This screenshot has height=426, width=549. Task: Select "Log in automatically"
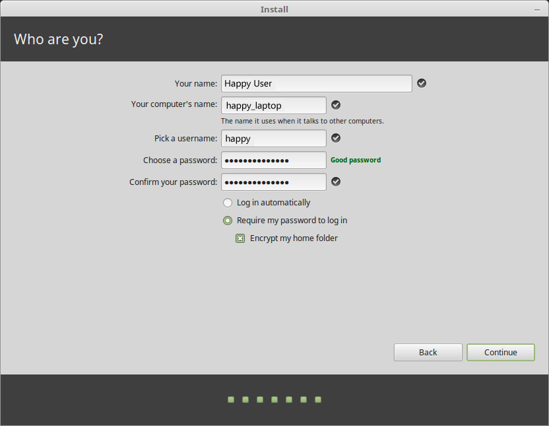(x=228, y=203)
